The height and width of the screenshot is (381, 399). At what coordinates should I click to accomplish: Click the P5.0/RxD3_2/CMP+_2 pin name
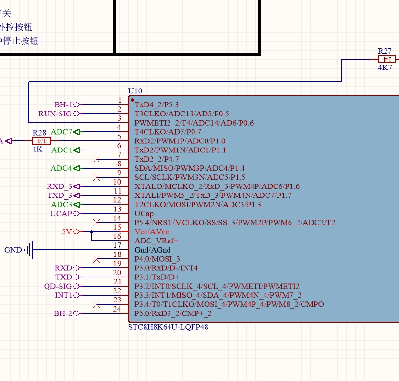point(173,313)
